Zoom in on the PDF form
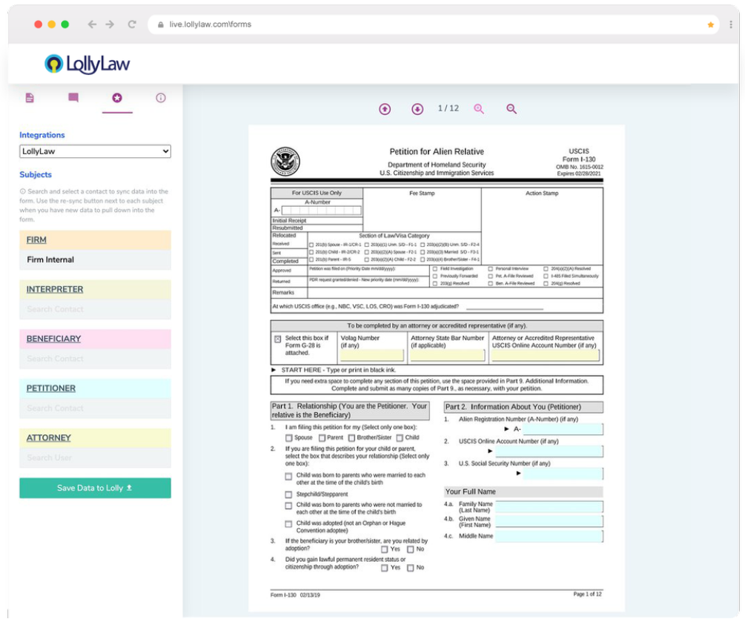This screenshot has width=745, height=619. (479, 109)
